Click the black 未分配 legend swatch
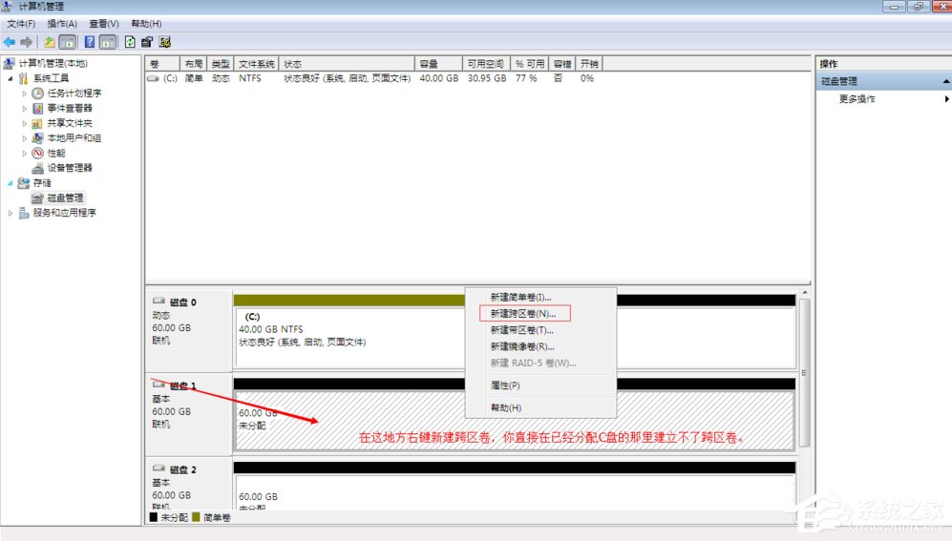The height and width of the screenshot is (541, 952). click(154, 517)
